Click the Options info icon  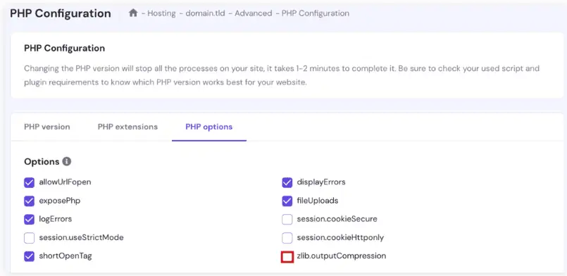point(66,161)
